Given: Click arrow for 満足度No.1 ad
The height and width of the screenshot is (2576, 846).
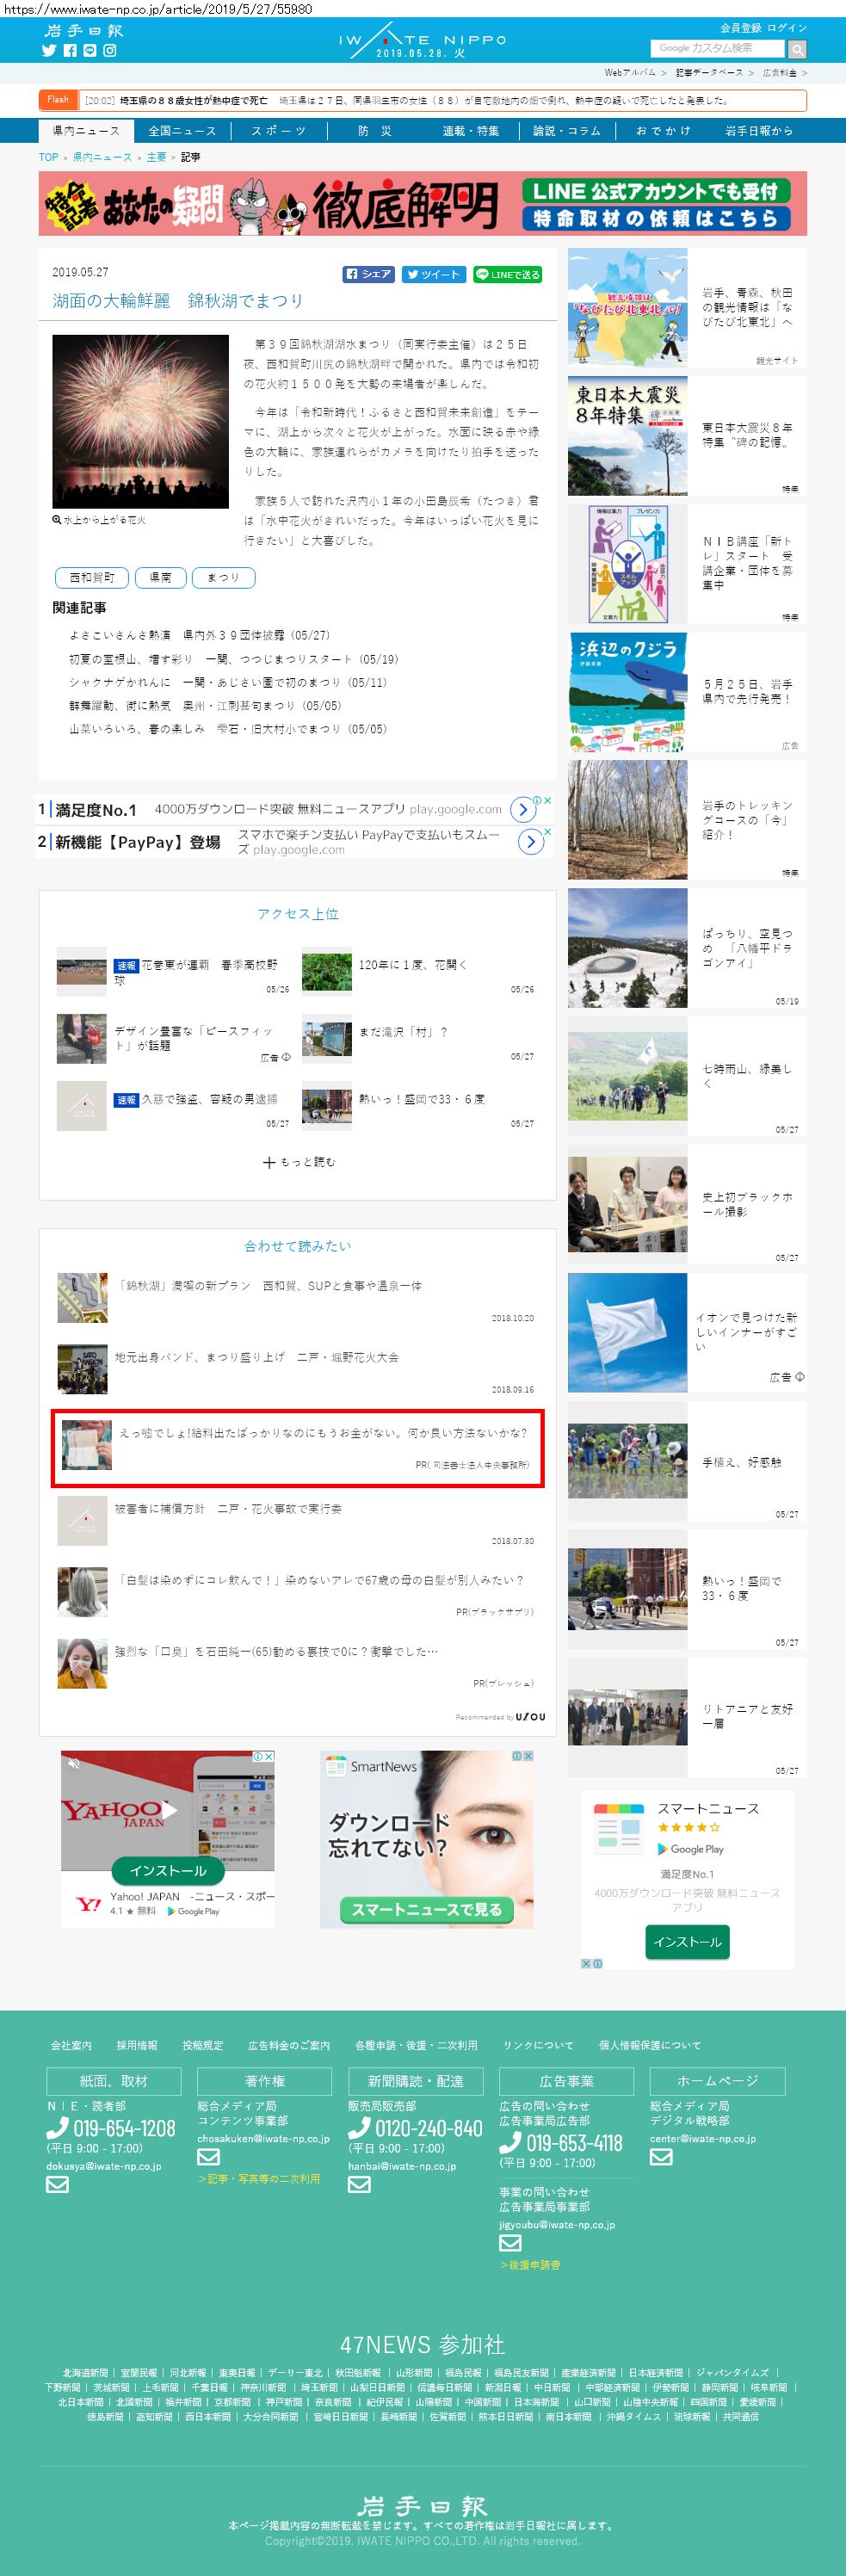Looking at the screenshot, I should point(522,808).
